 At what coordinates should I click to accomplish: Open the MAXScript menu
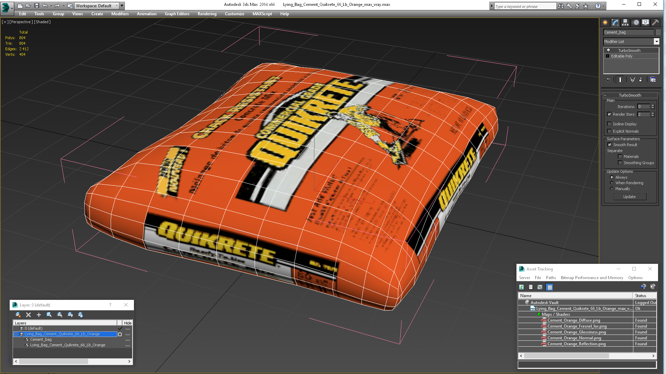pyautogui.click(x=262, y=14)
